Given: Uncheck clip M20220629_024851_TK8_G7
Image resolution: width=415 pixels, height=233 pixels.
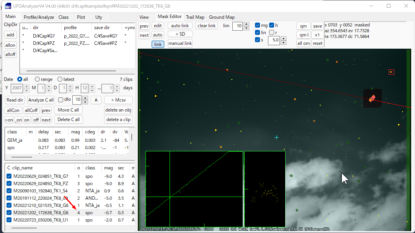Looking at the screenshot, I should (x=9, y=176).
